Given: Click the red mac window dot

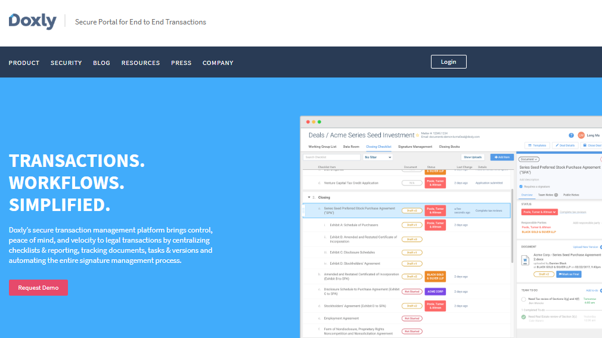Looking at the screenshot, I should pos(308,122).
